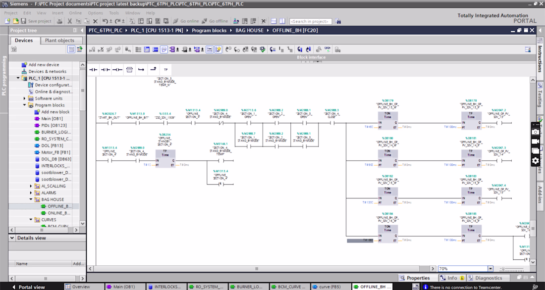Collapse the Project tree panel
545x290 pixels.
point(82,31)
